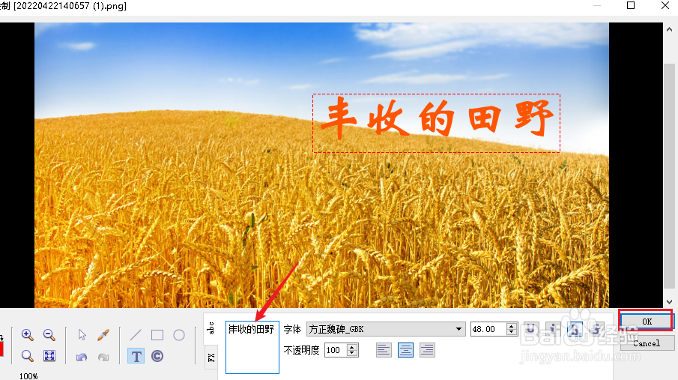
Task: Switch to the abc text tab
Action: (x=211, y=328)
